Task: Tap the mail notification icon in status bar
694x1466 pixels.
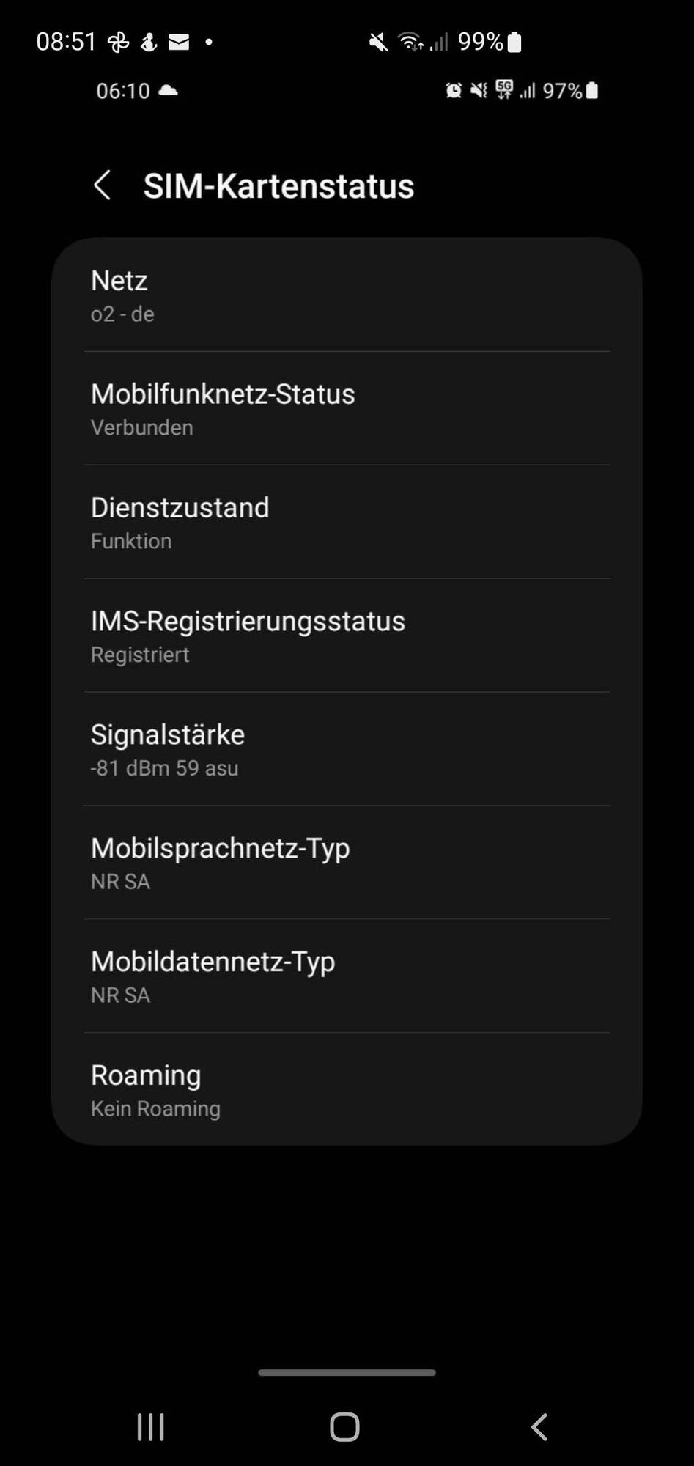Action: click(179, 43)
